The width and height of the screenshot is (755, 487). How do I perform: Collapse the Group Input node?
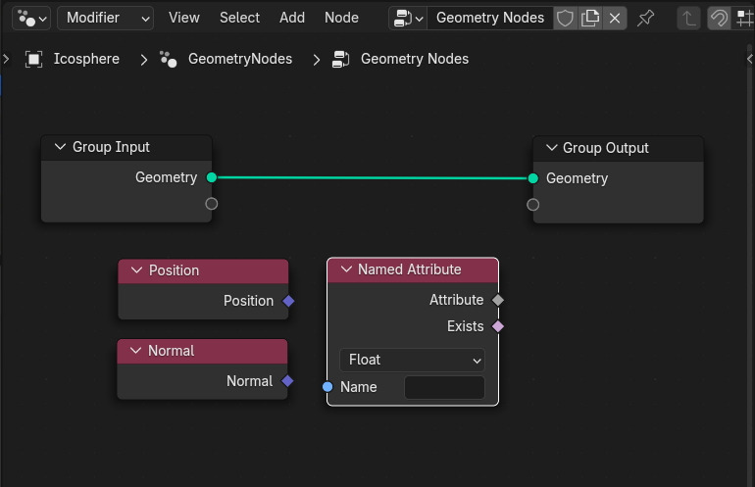(x=60, y=147)
